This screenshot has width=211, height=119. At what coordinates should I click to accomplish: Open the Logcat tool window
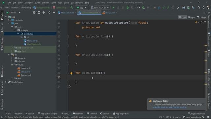pos(30,114)
